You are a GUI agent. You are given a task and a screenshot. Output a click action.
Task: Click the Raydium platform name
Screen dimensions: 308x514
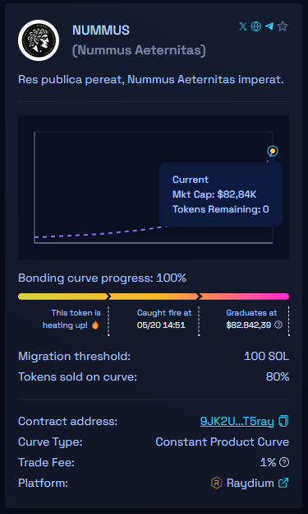coord(251,483)
